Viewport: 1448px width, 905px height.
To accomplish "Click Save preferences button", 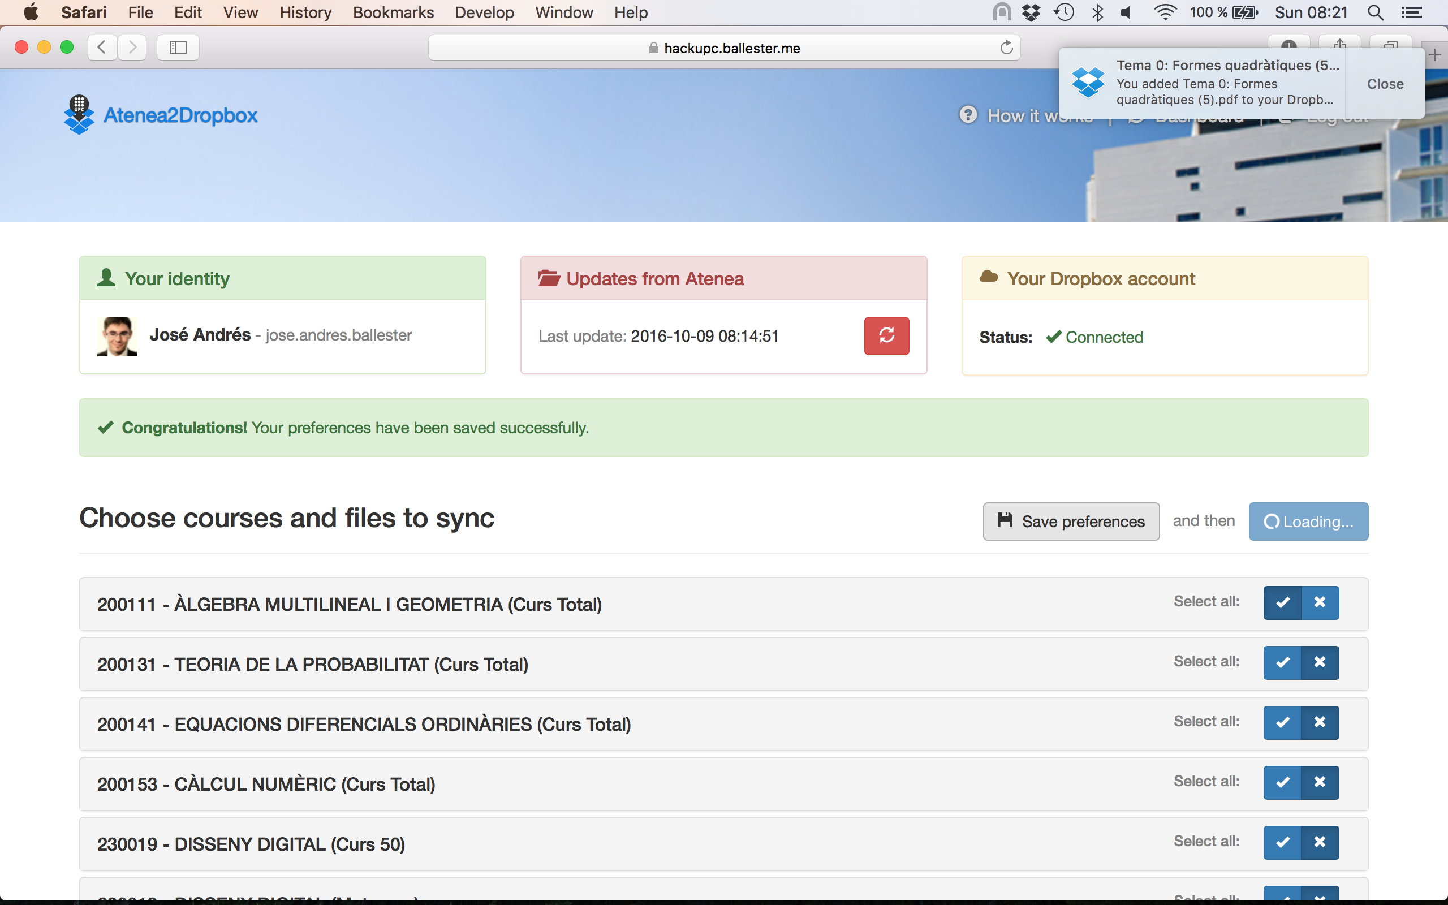I will 1071,522.
